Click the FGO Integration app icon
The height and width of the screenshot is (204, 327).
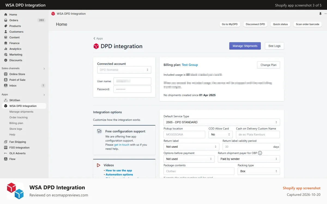coord(6,147)
